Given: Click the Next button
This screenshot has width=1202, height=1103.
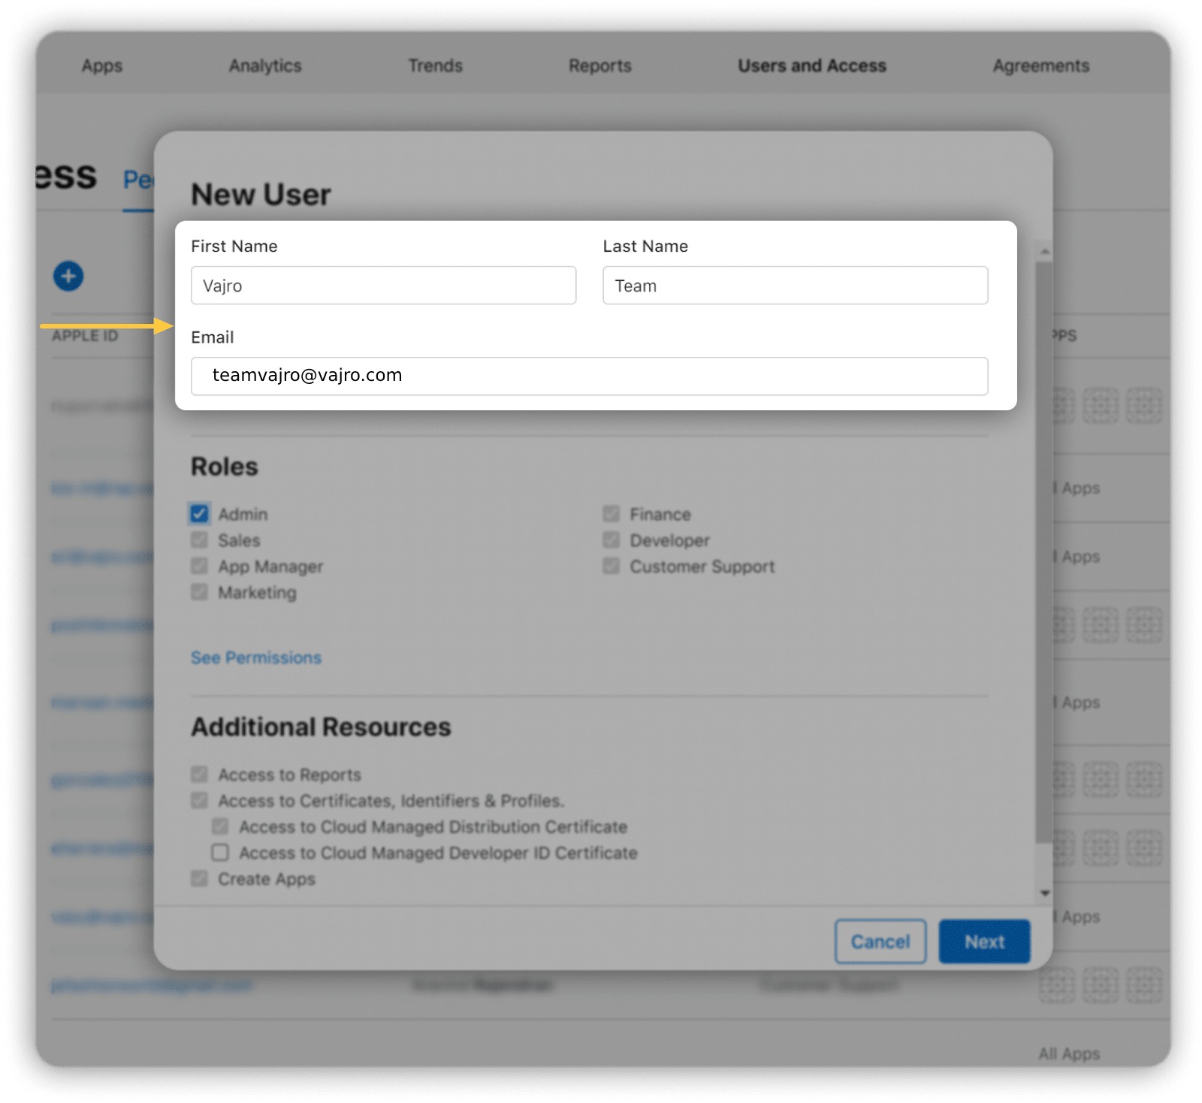Looking at the screenshot, I should pyautogui.click(x=985, y=941).
